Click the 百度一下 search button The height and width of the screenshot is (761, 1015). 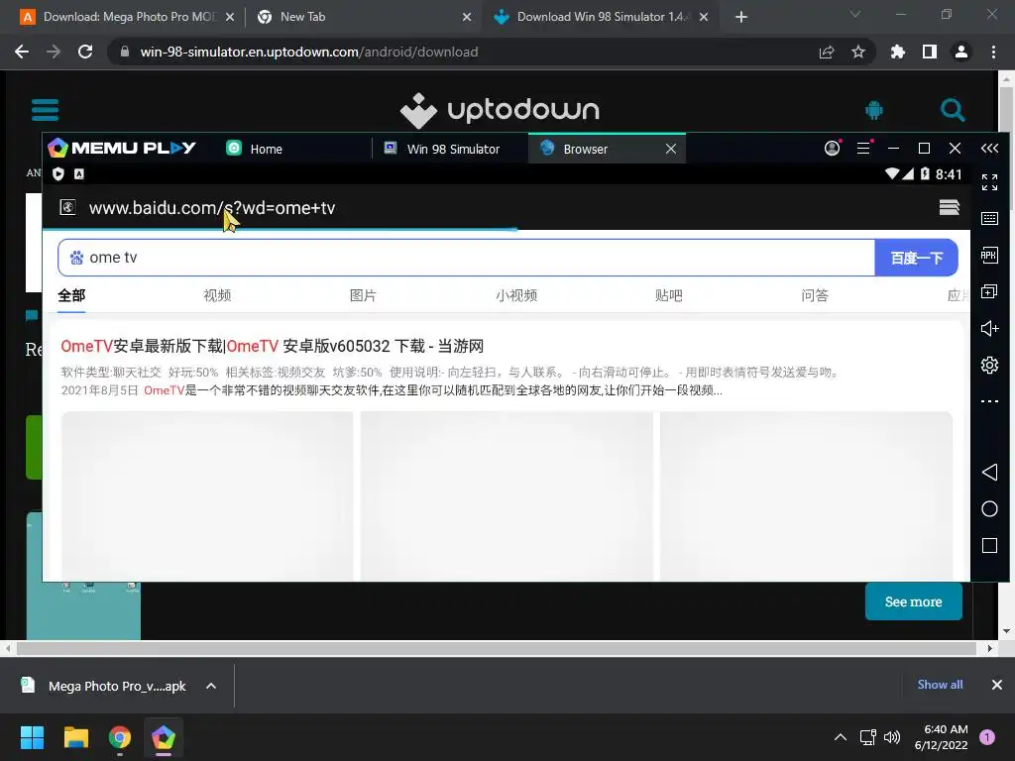coord(916,258)
